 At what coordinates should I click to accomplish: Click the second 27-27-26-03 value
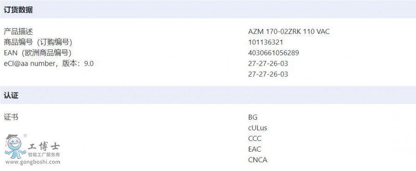click(x=268, y=74)
